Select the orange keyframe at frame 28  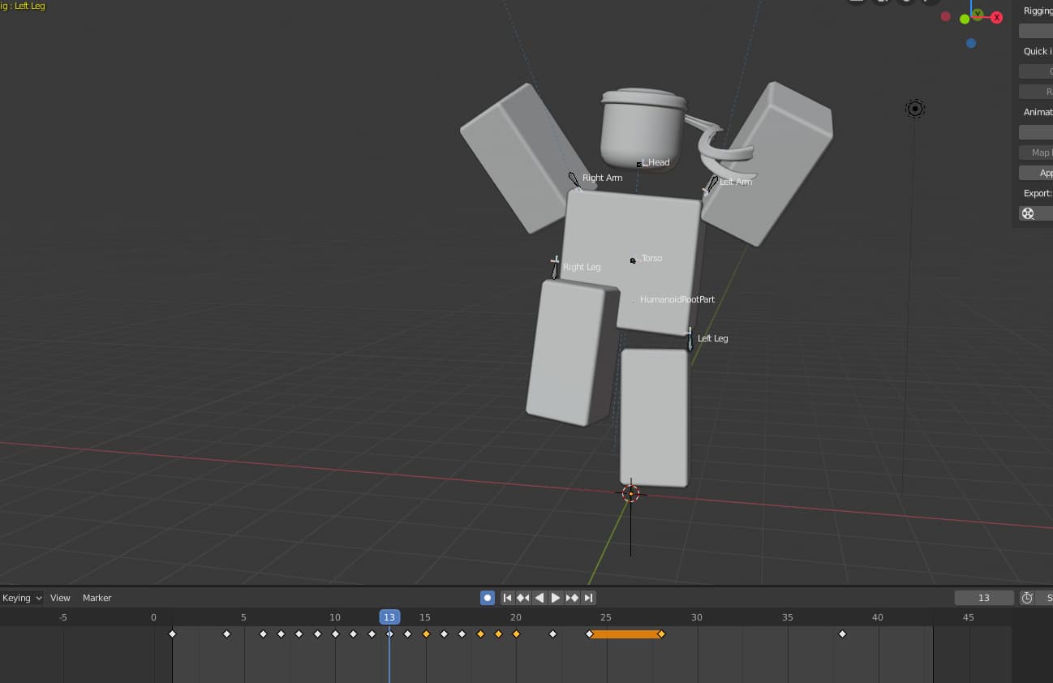pyautogui.click(x=661, y=634)
